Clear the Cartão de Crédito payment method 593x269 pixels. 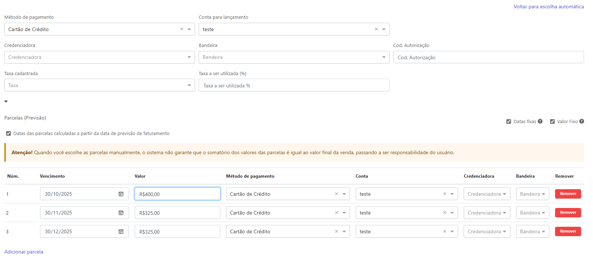(x=182, y=29)
